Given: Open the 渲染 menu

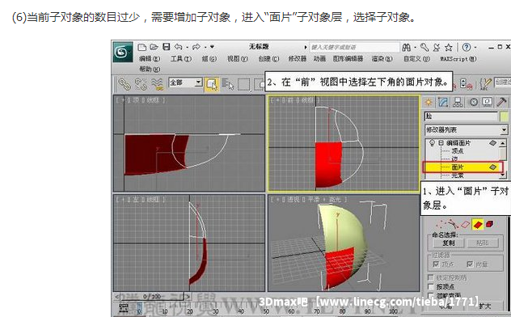Looking at the screenshot, I should [x=382, y=59].
